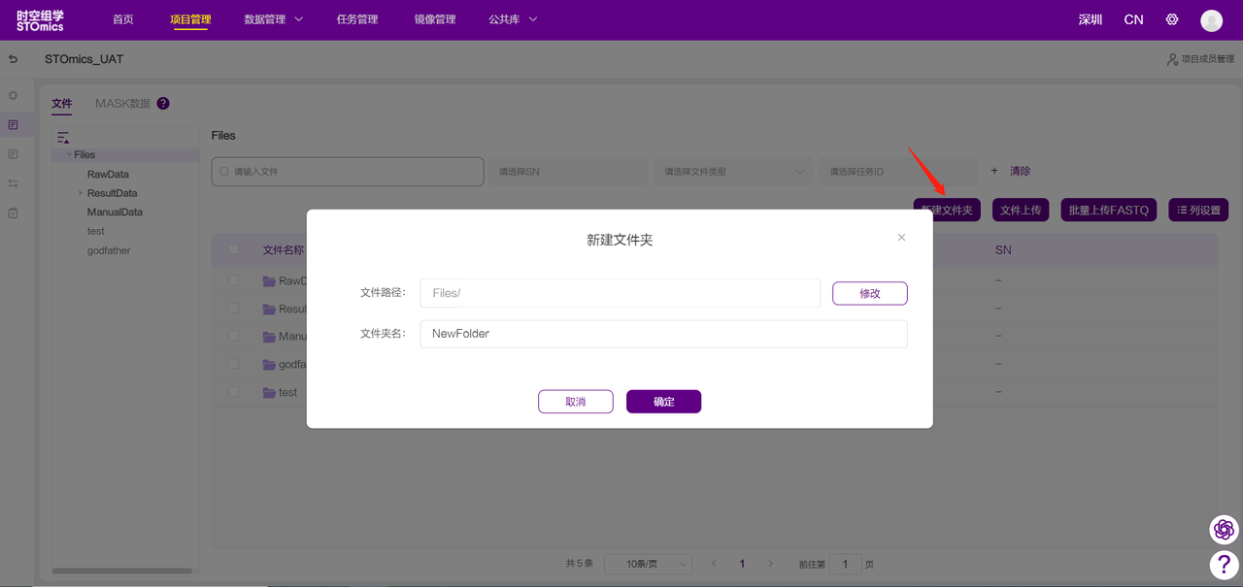This screenshot has width=1243, height=587.
Task: Open settings gear in top bar
Action: tap(1172, 19)
